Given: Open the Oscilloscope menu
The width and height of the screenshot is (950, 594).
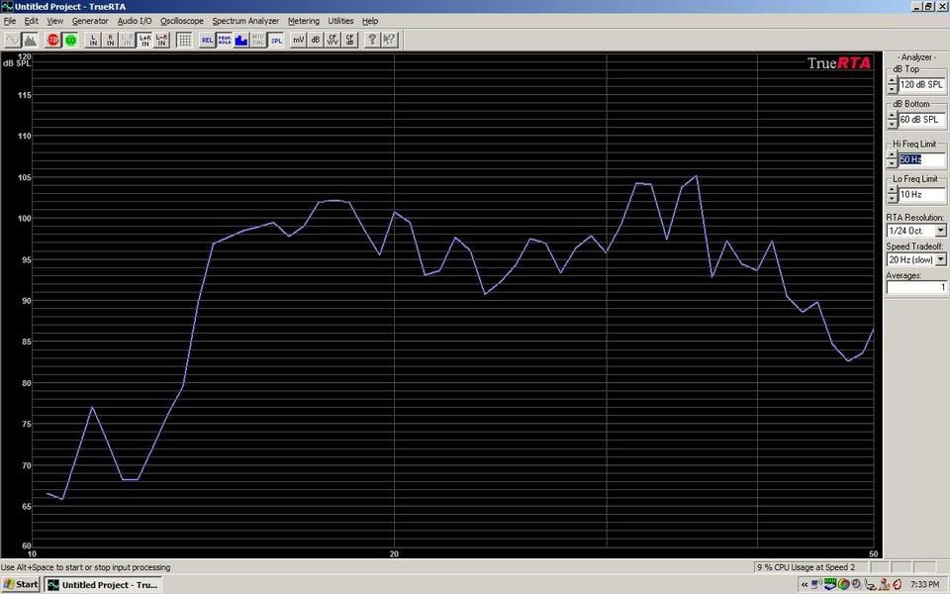Looking at the screenshot, I should (182, 21).
